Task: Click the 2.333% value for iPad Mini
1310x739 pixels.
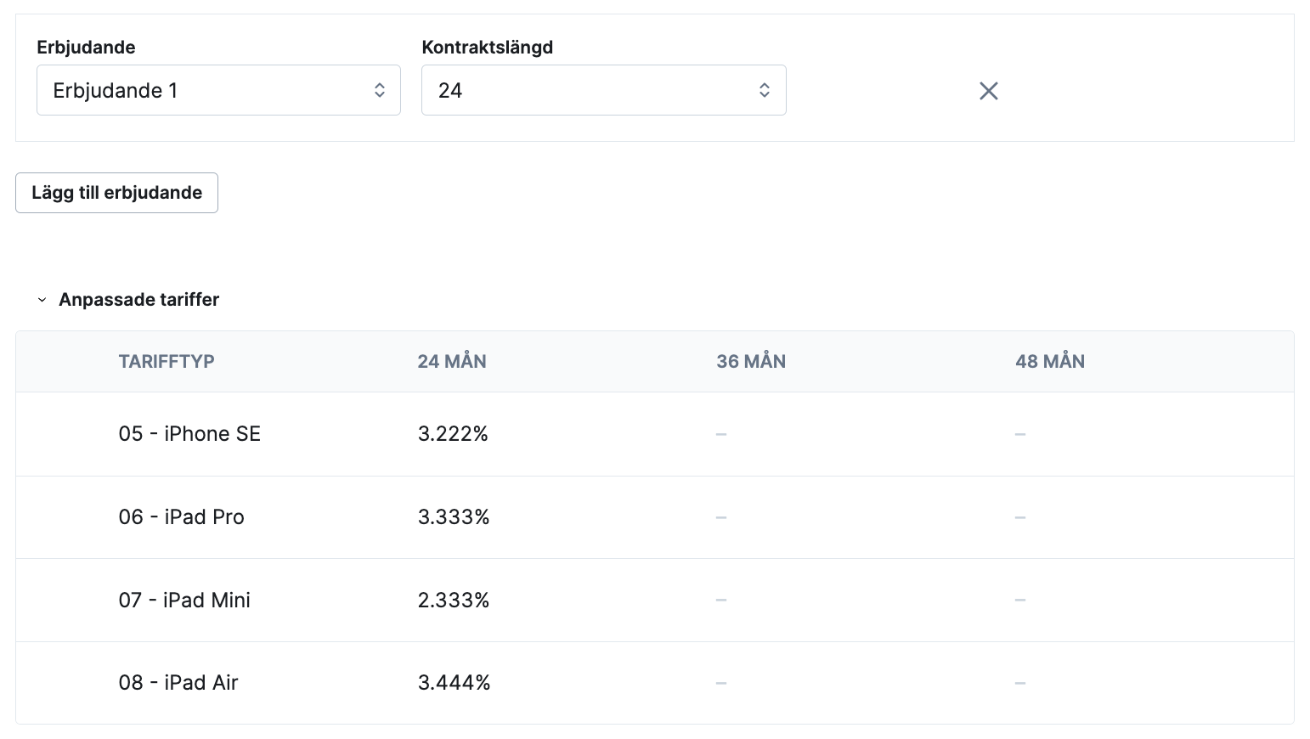Action: [454, 601]
